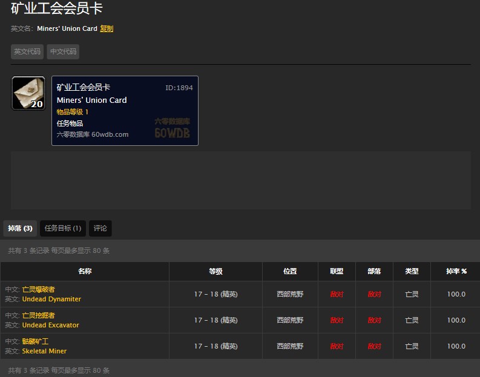Image resolution: width=480 pixels, height=377 pixels.
Task: Open the Undead Dynamiter link
Action: click(x=51, y=299)
